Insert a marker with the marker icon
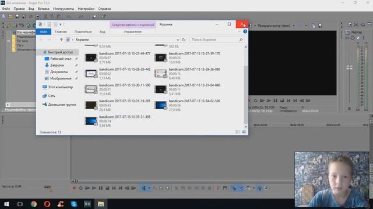 pos(218,188)
